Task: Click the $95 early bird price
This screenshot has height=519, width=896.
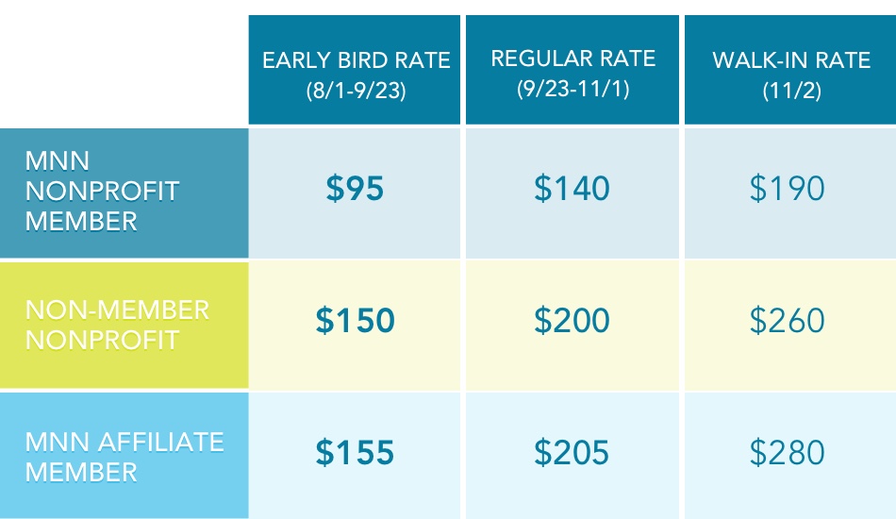Action: pos(356,190)
